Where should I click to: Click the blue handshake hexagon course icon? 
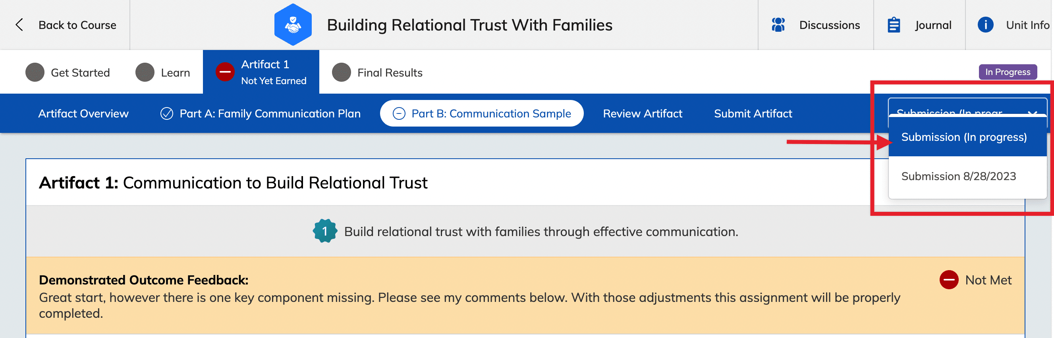click(293, 25)
